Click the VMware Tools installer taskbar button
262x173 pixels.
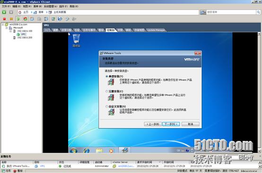coord(125,150)
